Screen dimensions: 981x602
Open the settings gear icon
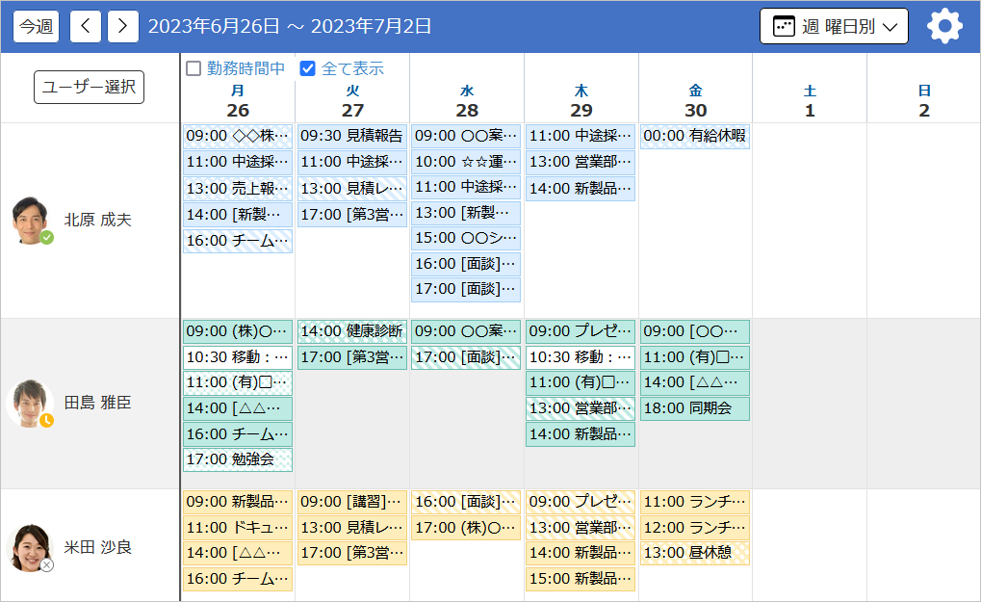[944, 26]
